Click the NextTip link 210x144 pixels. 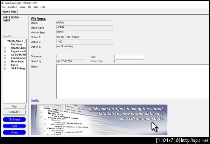(35, 101)
